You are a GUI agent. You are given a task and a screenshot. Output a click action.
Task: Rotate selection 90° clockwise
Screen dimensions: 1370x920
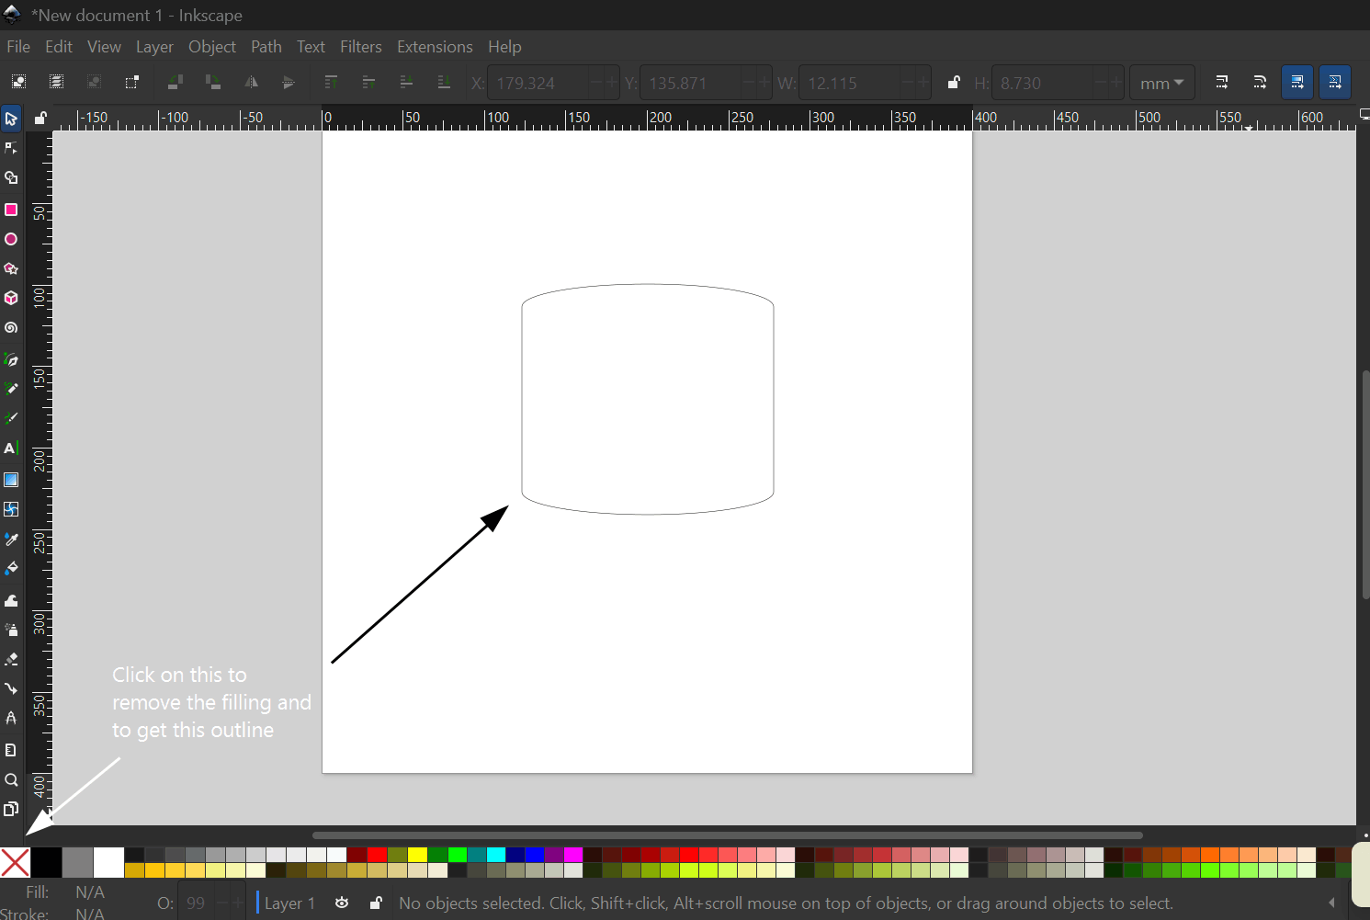(x=213, y=82)
